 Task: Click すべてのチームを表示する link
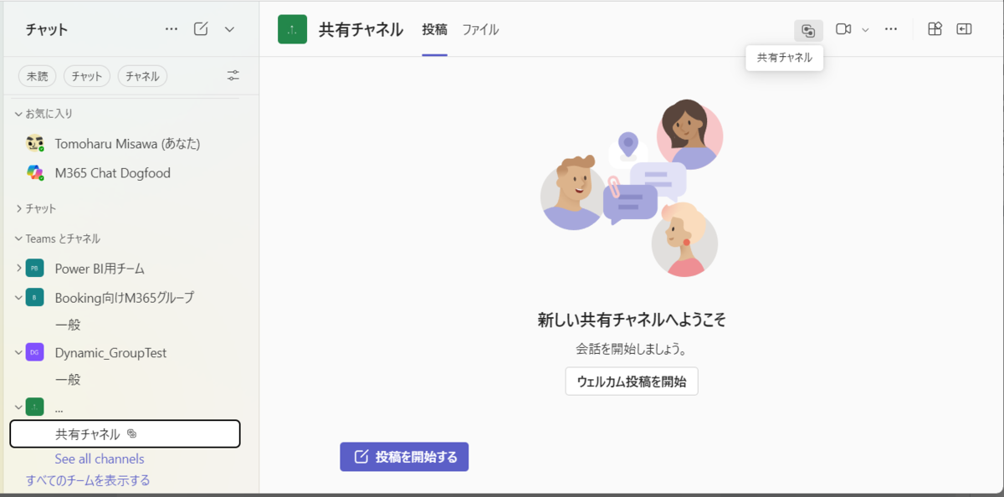click(x=88, y=480)
